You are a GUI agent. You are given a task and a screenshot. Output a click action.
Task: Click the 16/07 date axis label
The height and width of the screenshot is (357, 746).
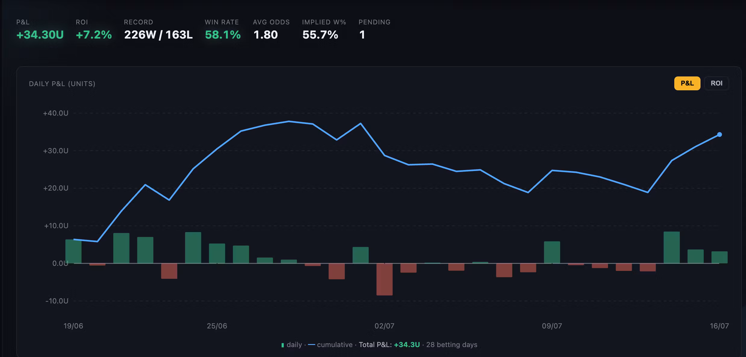click(x=719, y=326)
